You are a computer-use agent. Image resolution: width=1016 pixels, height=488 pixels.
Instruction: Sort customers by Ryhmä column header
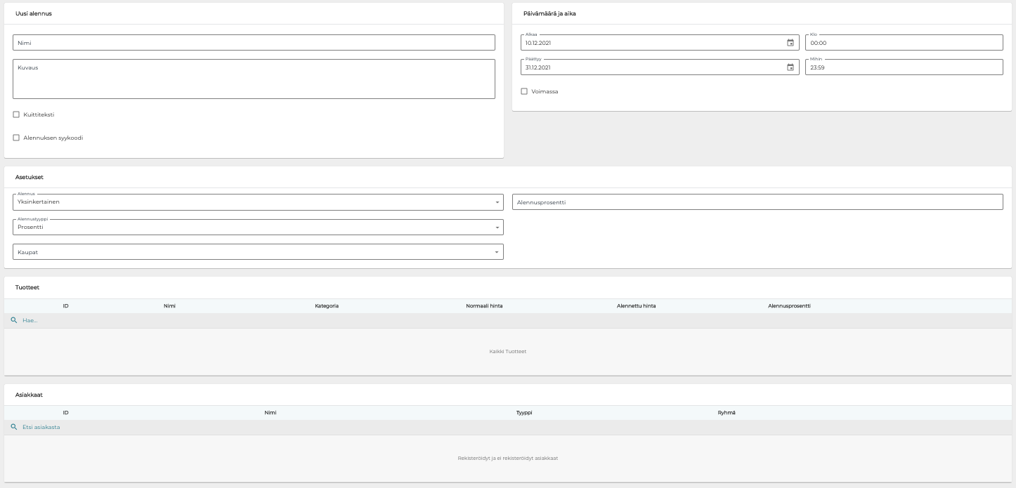click(x=726, y=413)
